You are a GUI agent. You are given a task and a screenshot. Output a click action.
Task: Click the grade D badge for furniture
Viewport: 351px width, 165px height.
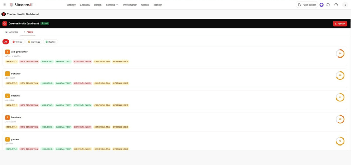(x=7, y=117)
